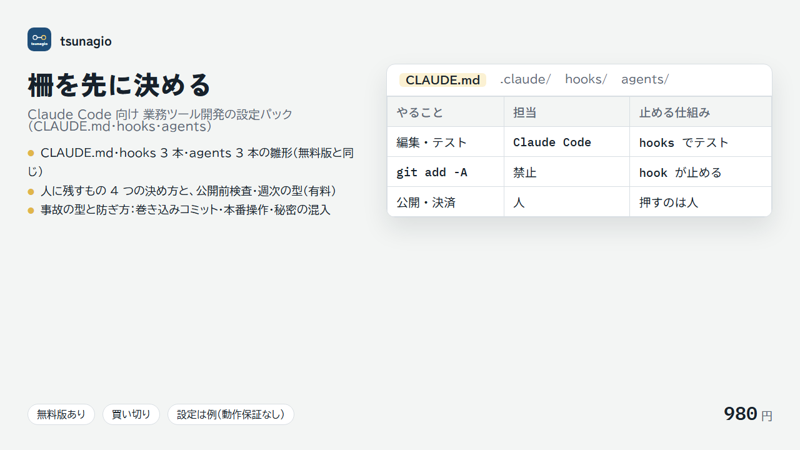Click the git add -A cell
Viewport: 800px width, 450px height.
pos(446,172)
